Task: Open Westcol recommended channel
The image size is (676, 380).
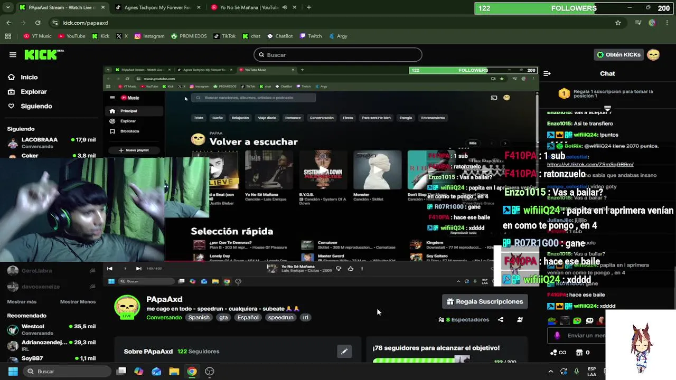Action: point(51,329)
